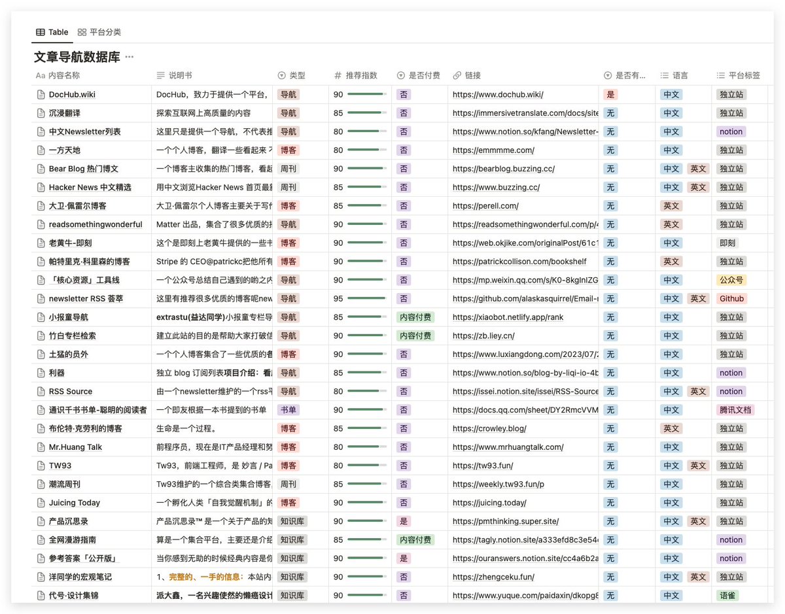Click the horizontal scrollbar at the bottom
This screenshot has width=785, height=614.
coord(392,609)
